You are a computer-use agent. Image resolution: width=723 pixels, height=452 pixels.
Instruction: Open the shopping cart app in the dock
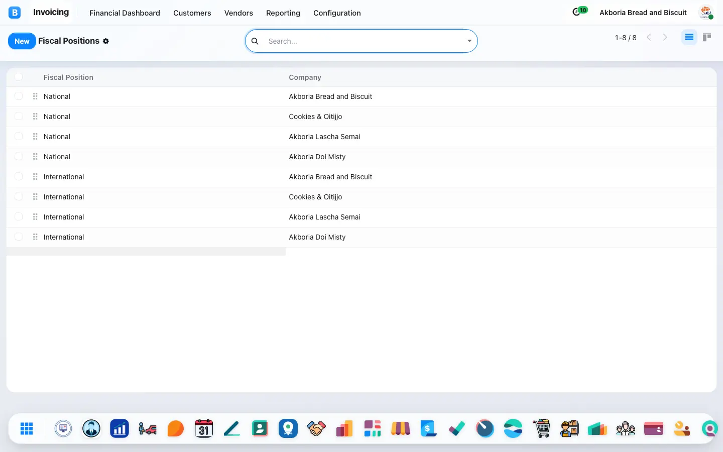[541, 428]
